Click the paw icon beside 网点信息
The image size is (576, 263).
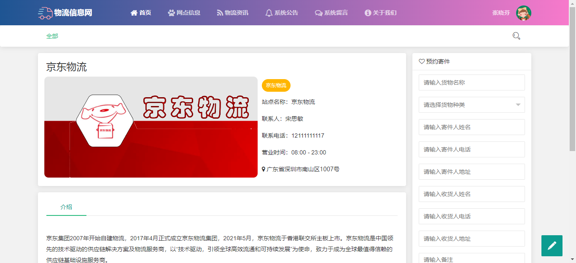pos(171,13)
